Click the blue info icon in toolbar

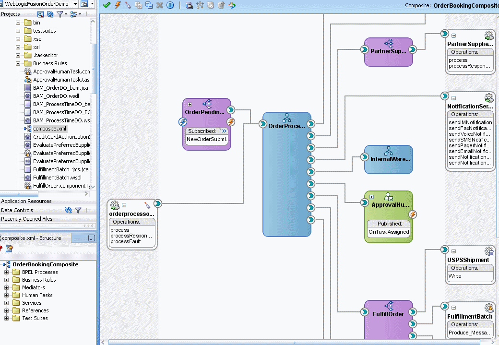[169, 5]
